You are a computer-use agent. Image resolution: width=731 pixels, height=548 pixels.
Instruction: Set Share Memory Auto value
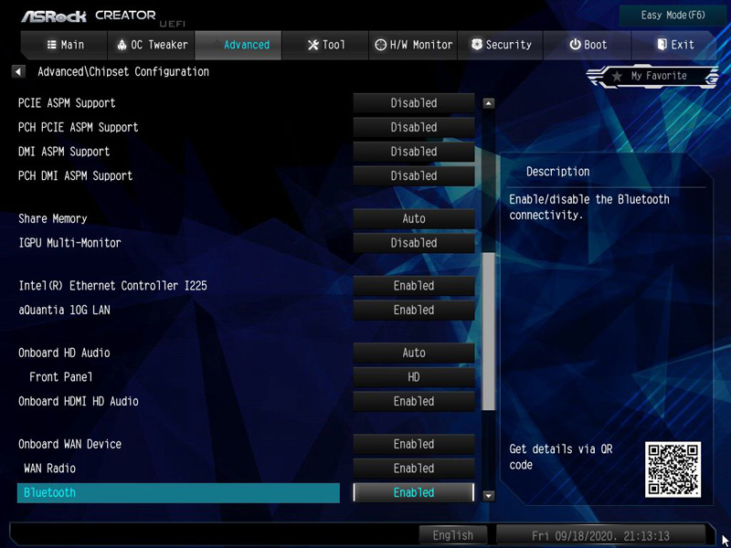[414, 218]
